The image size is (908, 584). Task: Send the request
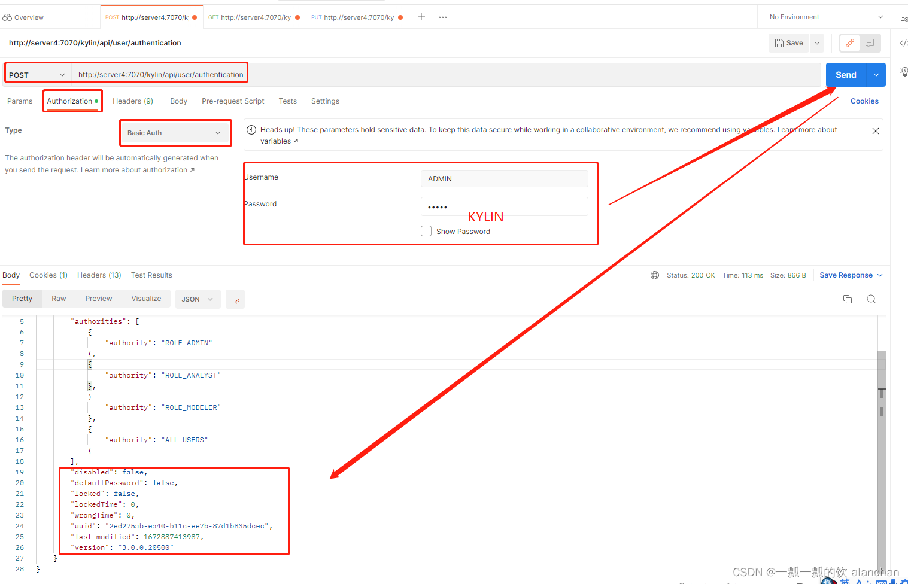(x=846, y=75)
